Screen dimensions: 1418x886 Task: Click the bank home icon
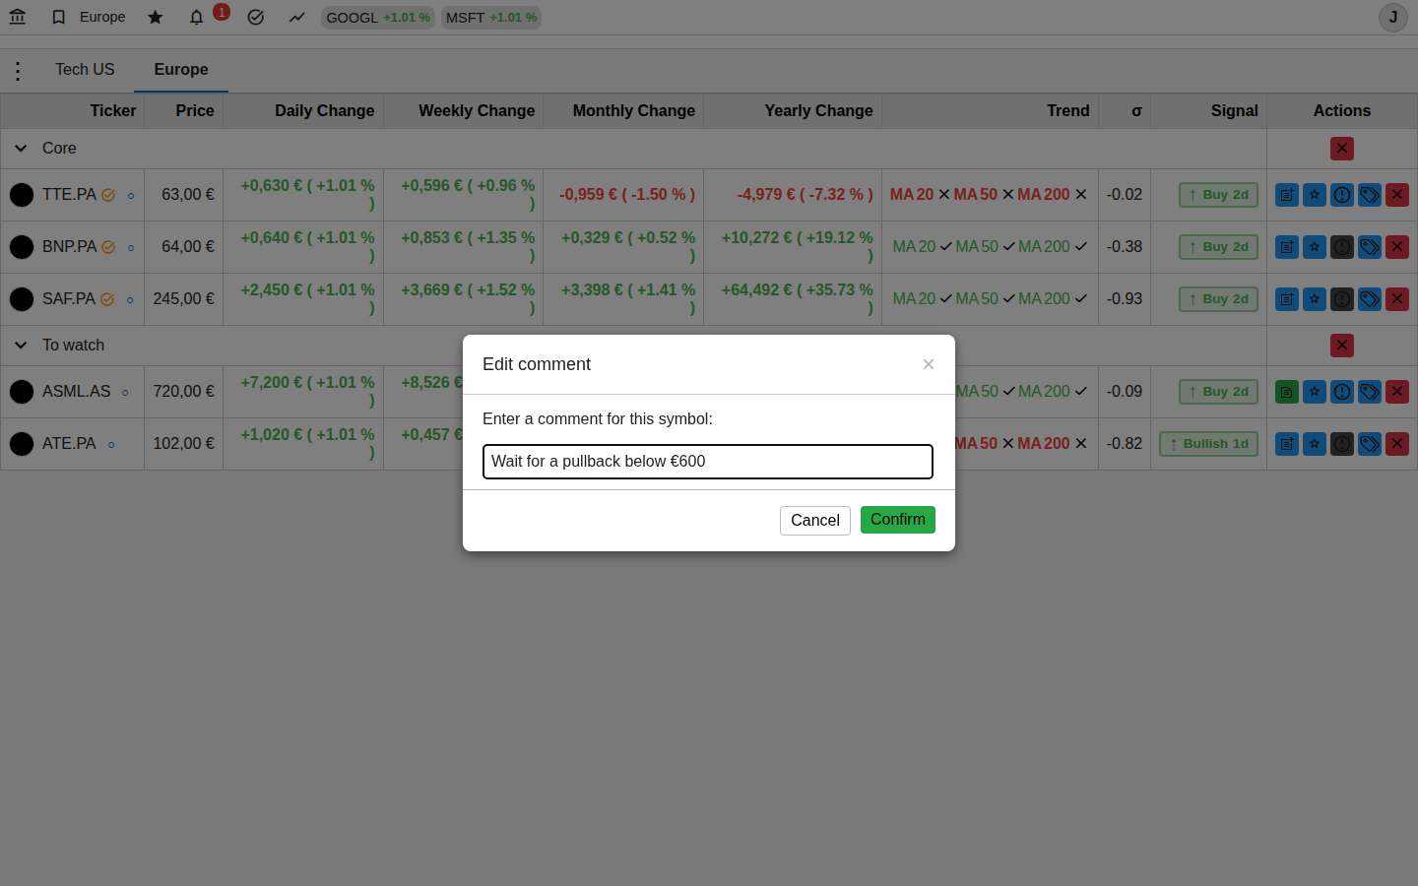(x=18, y=17)
